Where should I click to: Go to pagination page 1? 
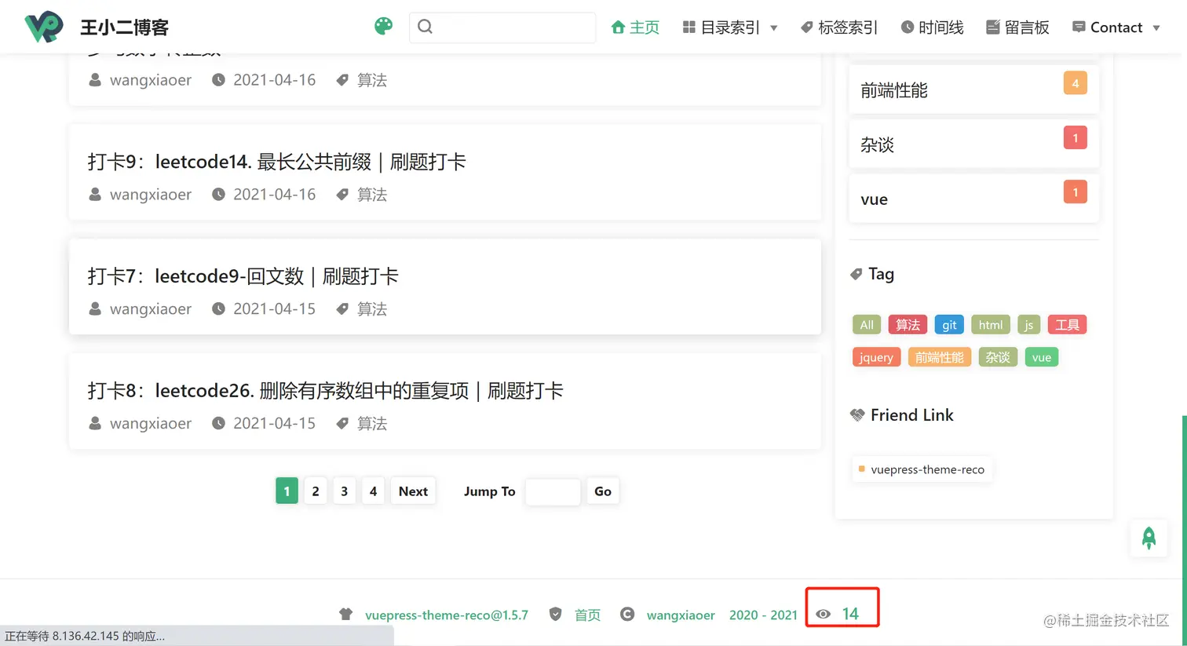pyautogui.click(x=287, y=491)
